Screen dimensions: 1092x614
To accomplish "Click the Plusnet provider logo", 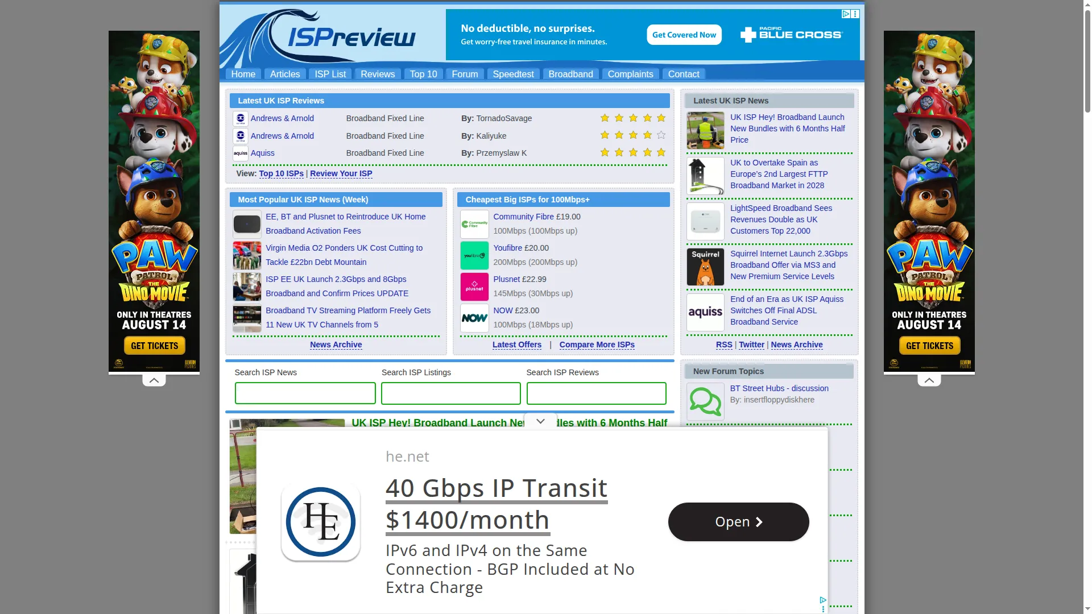I will point(474,287).
